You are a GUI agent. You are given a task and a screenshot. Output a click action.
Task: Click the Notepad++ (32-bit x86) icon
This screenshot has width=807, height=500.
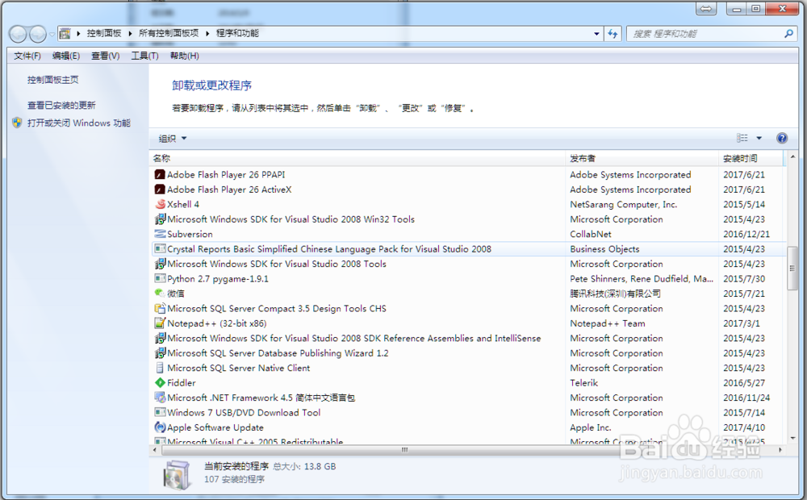pyautogui.click(x=160, y=323)
